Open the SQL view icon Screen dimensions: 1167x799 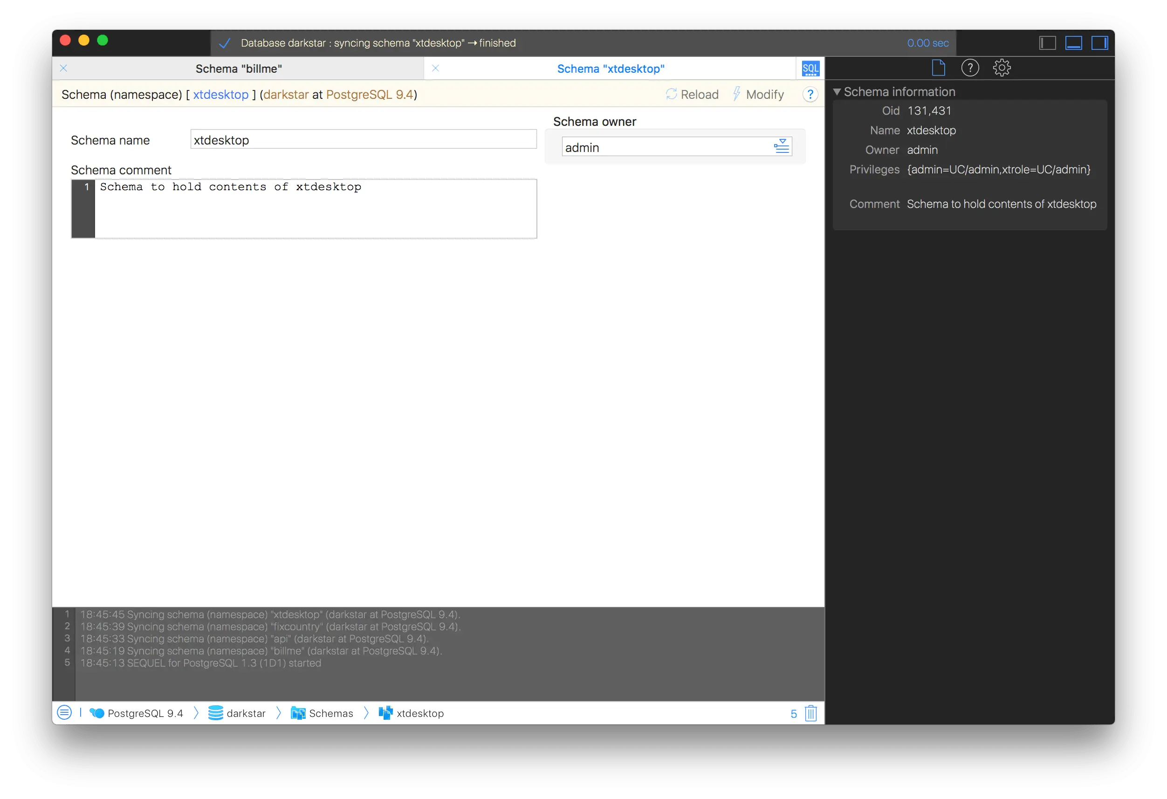(x=810, y=69)
